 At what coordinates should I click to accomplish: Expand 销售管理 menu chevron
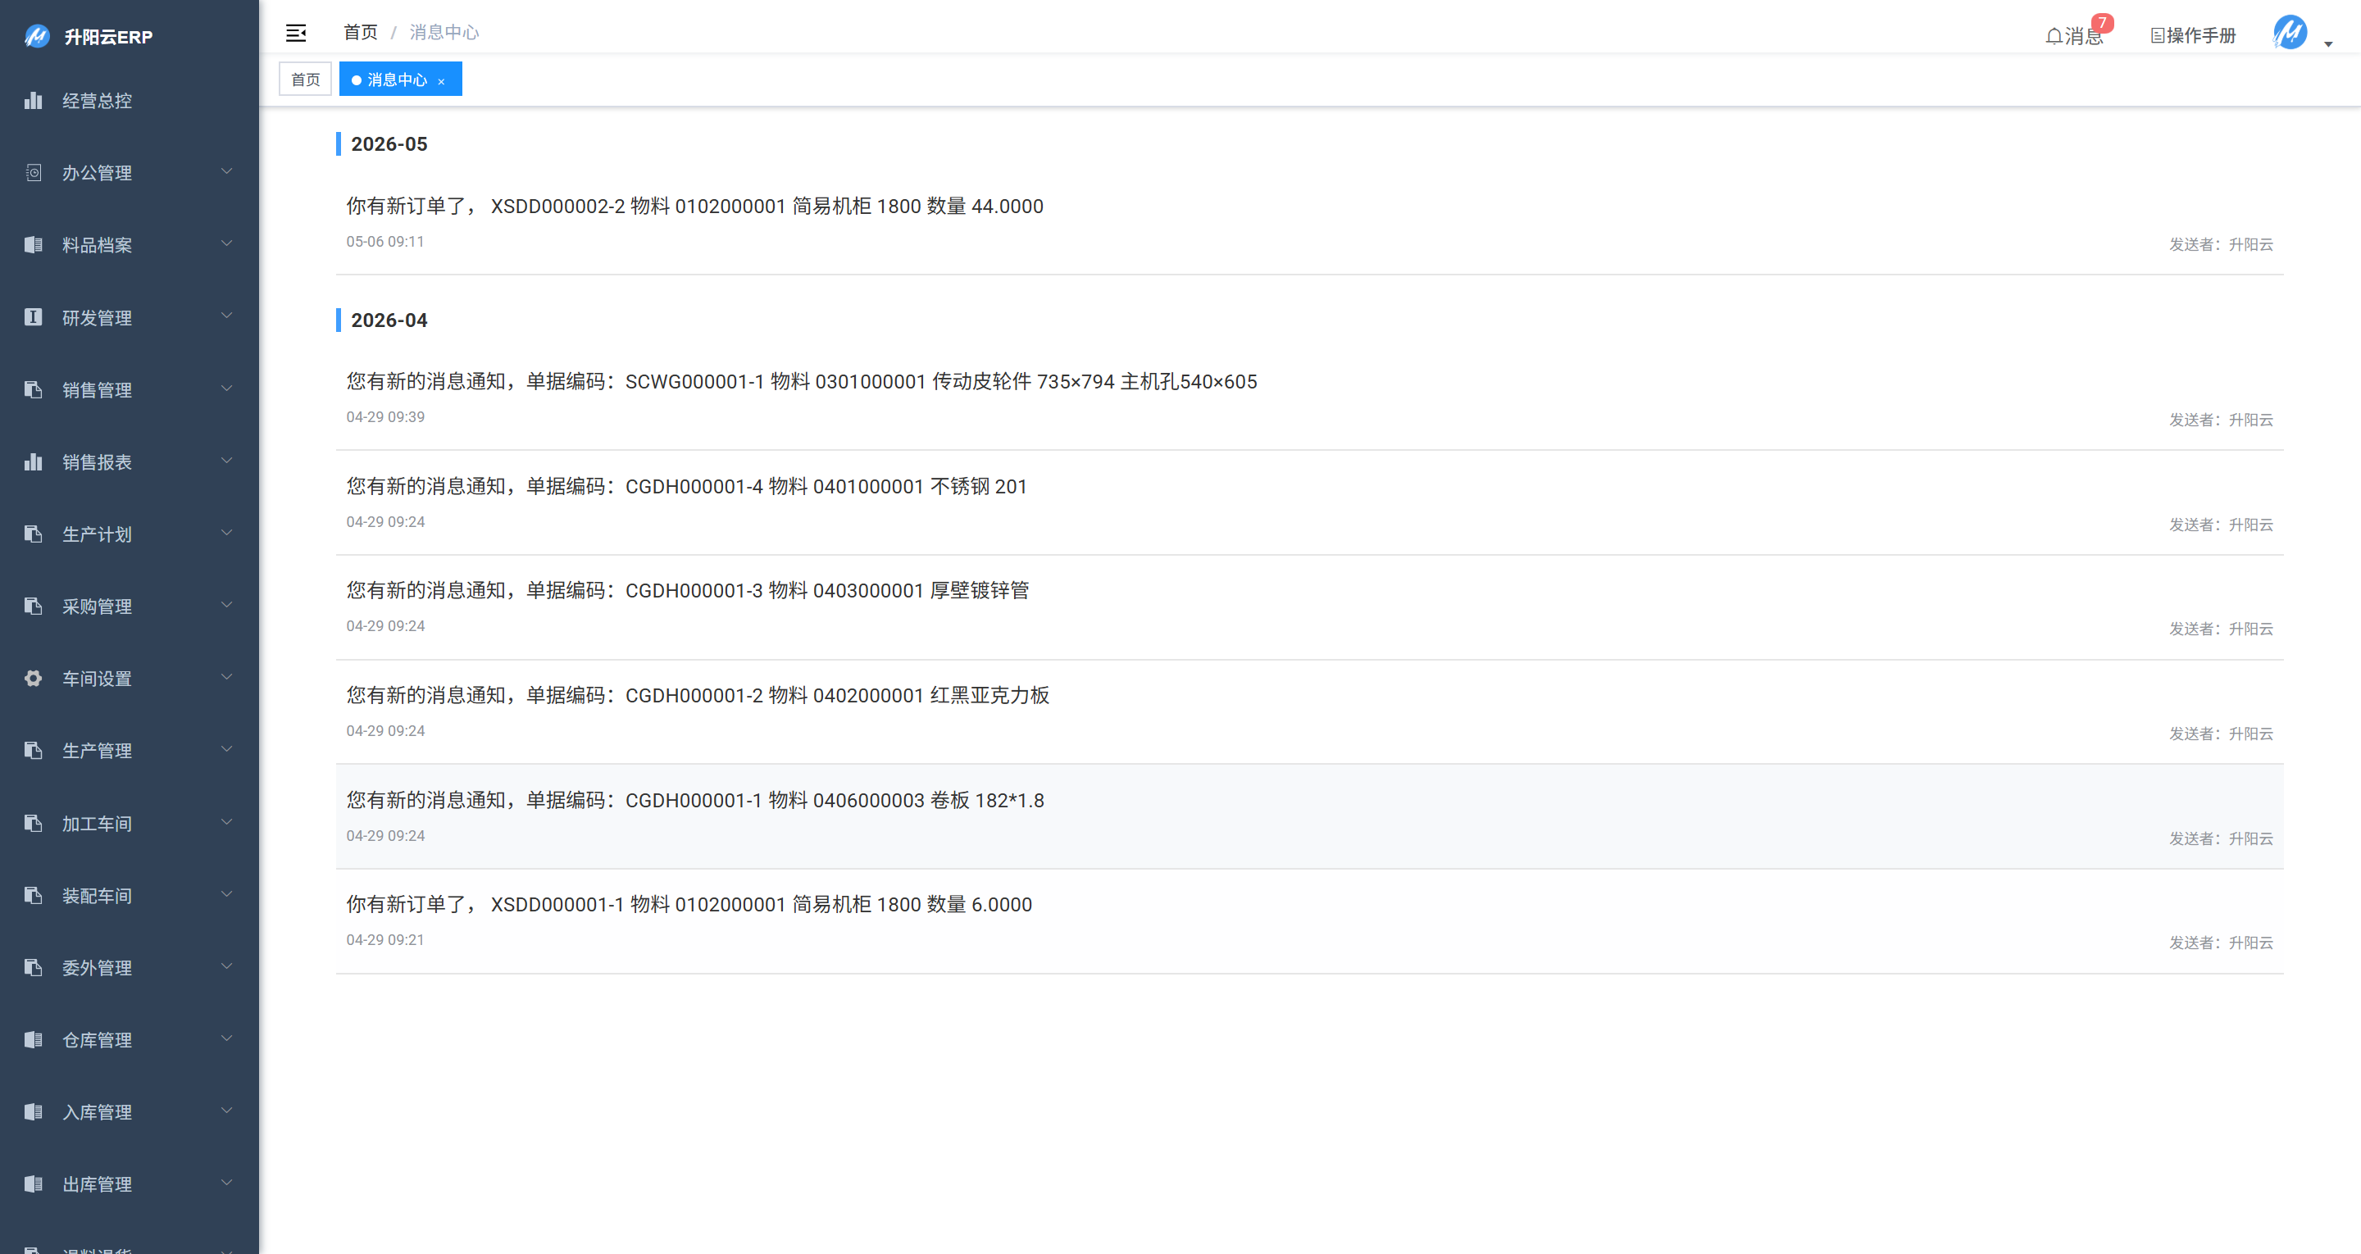[226, 388]
